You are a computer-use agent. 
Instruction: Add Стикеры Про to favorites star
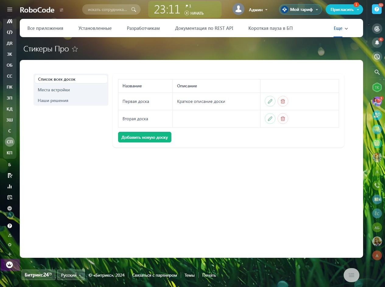pos(75,49)
